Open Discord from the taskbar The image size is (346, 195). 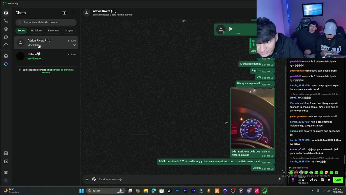249,191
